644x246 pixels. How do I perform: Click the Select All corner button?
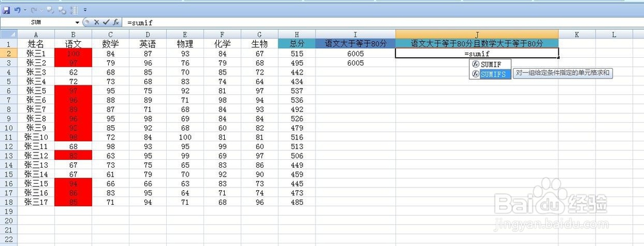(x=8, y=35)
